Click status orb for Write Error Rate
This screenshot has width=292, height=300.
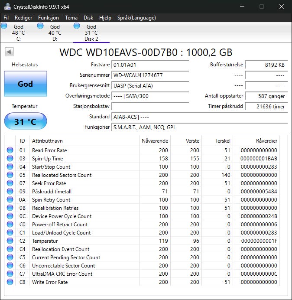coord(10,282)
